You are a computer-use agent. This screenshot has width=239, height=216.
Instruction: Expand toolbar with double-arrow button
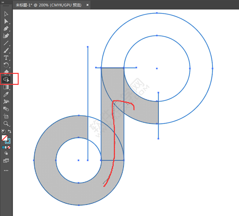pos(3,2)
